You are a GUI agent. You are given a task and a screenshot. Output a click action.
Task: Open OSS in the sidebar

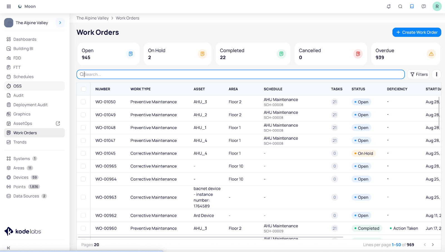pyautogui.click(x=34, y=86)
